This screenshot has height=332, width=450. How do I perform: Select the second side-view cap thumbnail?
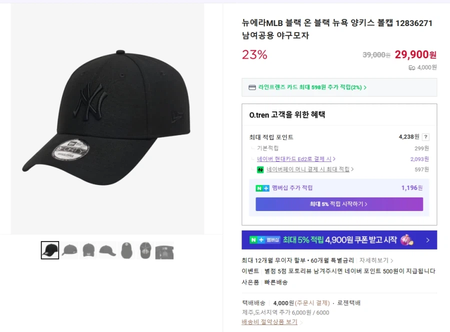click(x=69, y=250)
